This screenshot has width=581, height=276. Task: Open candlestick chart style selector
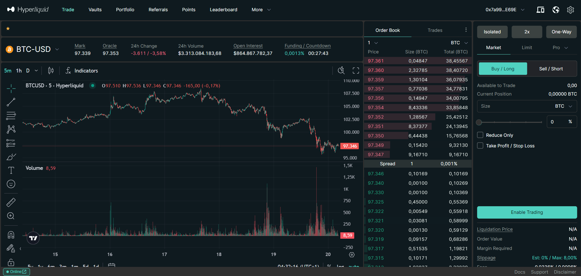[x=51, y=71]
